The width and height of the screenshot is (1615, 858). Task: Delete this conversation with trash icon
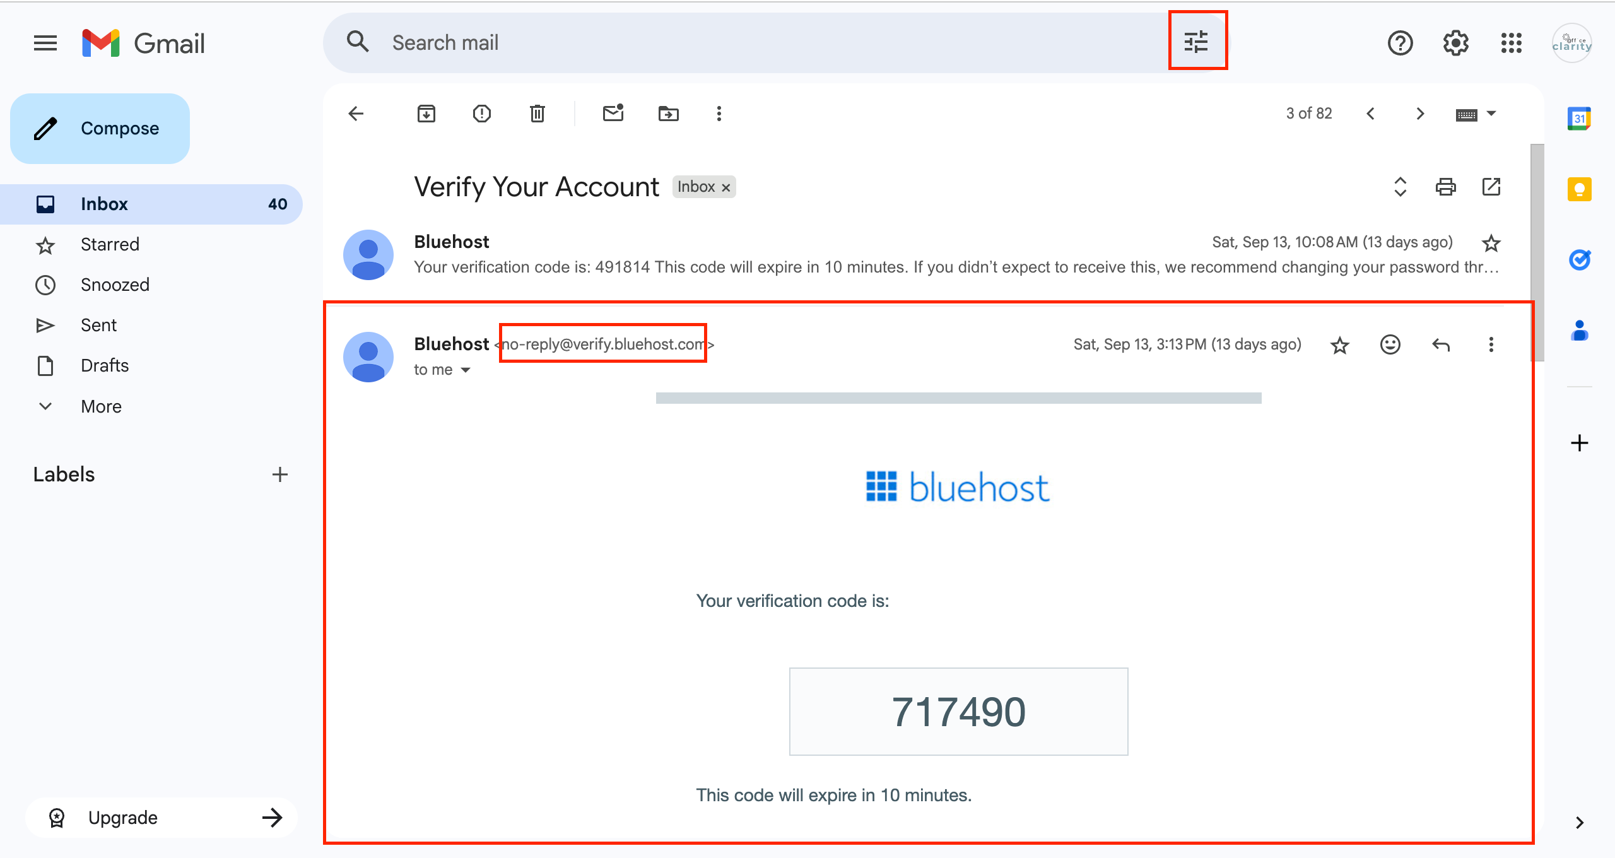point(537,114)
